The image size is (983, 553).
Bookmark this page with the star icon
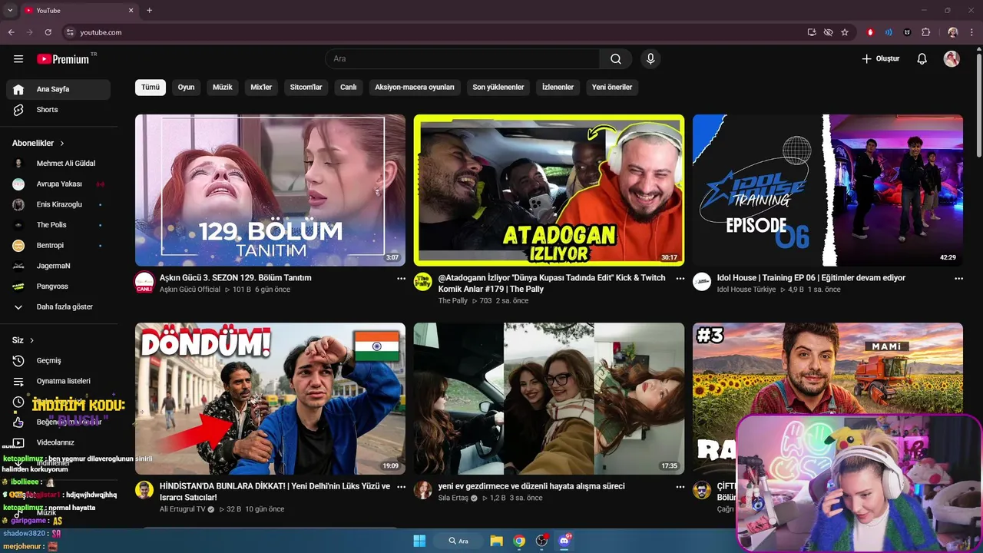tap(845, 32)
